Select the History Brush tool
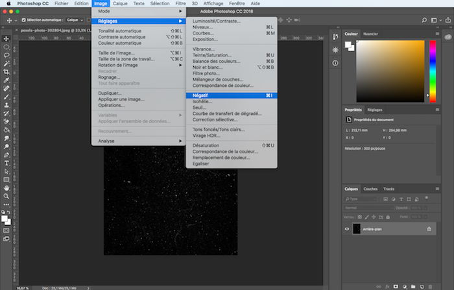The height and width of the screenshot is (290, 454). (x=6, y=114)
